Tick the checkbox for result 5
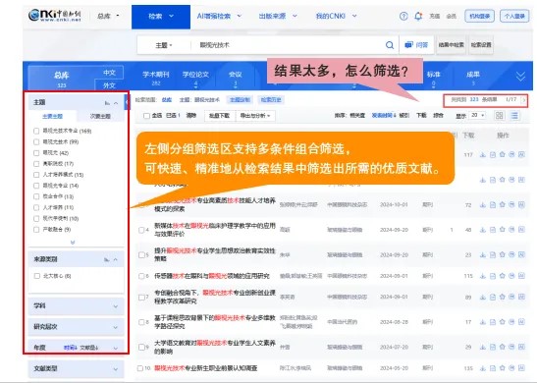This screenshot has width=537, height=383. (x=141, y=255)
